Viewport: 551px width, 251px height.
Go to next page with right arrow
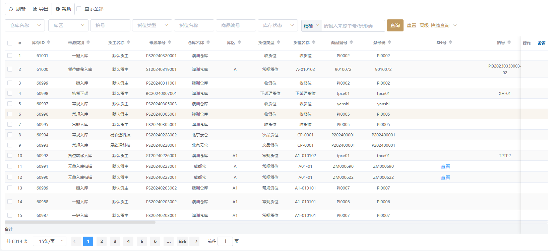coord(194,241)
